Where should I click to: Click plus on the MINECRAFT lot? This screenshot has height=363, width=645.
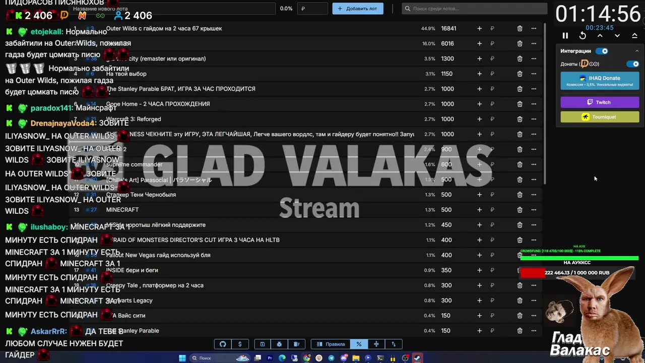click(x=479, y=210)
